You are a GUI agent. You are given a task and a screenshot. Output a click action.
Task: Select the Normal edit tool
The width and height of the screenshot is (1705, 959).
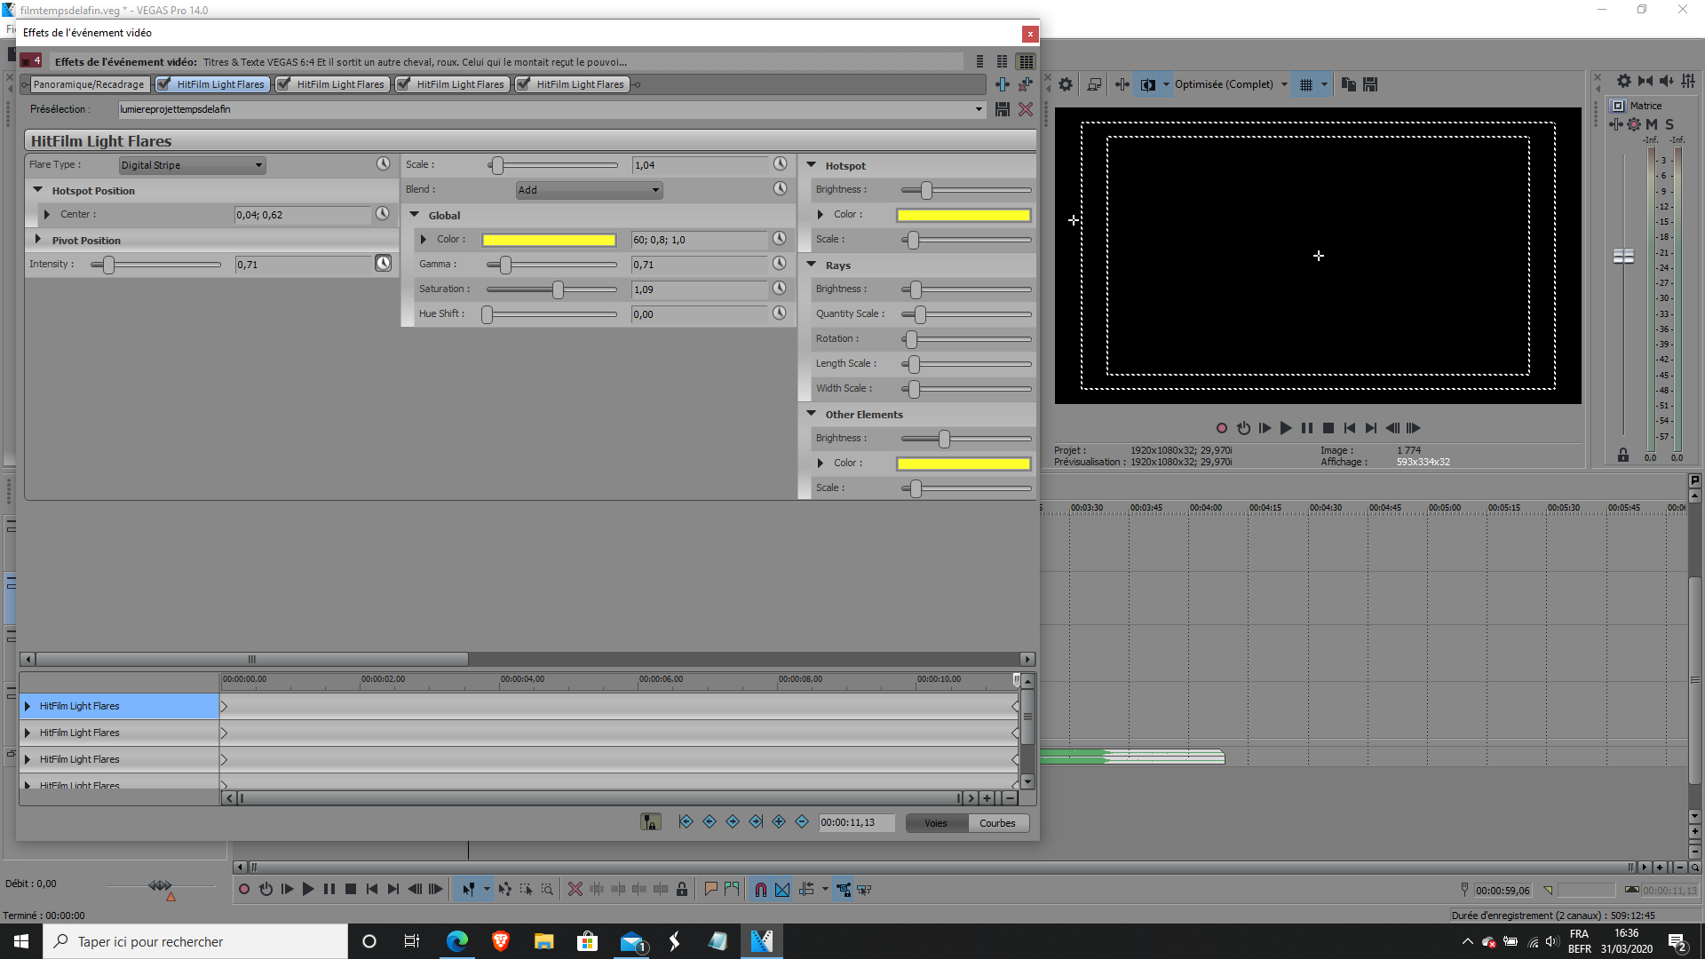tap(468, 889)
